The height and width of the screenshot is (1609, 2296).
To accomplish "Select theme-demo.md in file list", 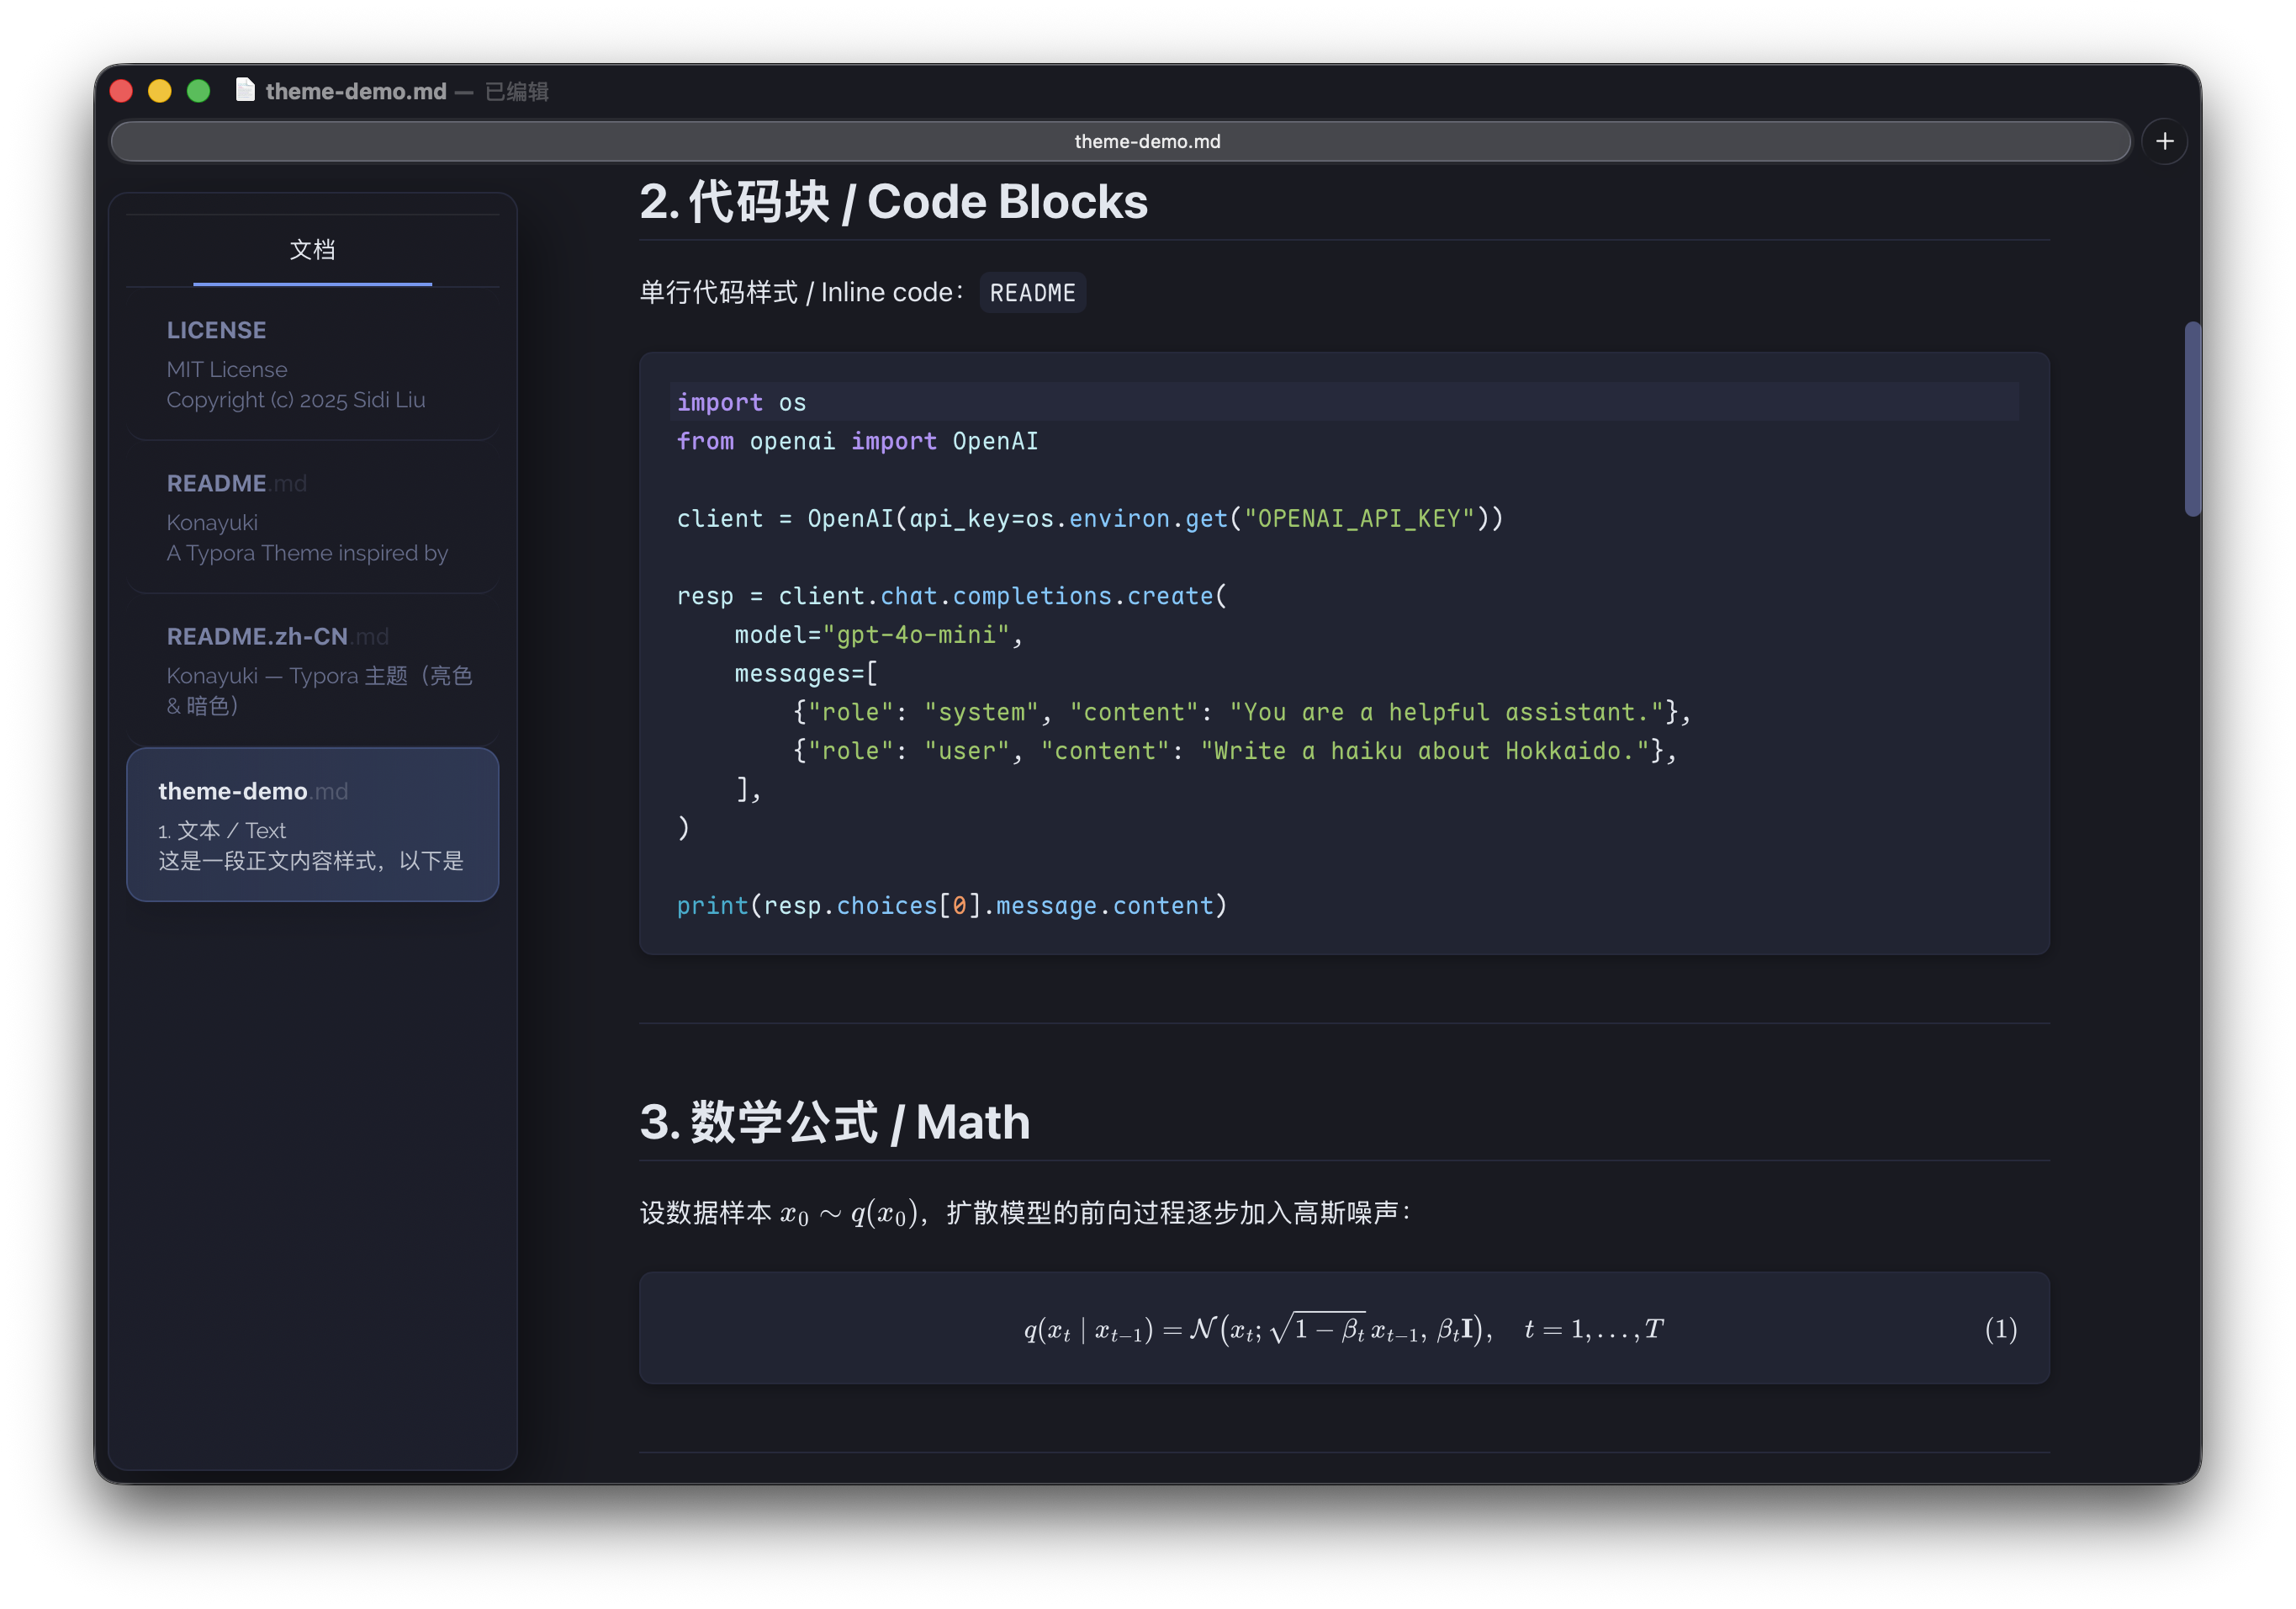I will pos(312,825).
